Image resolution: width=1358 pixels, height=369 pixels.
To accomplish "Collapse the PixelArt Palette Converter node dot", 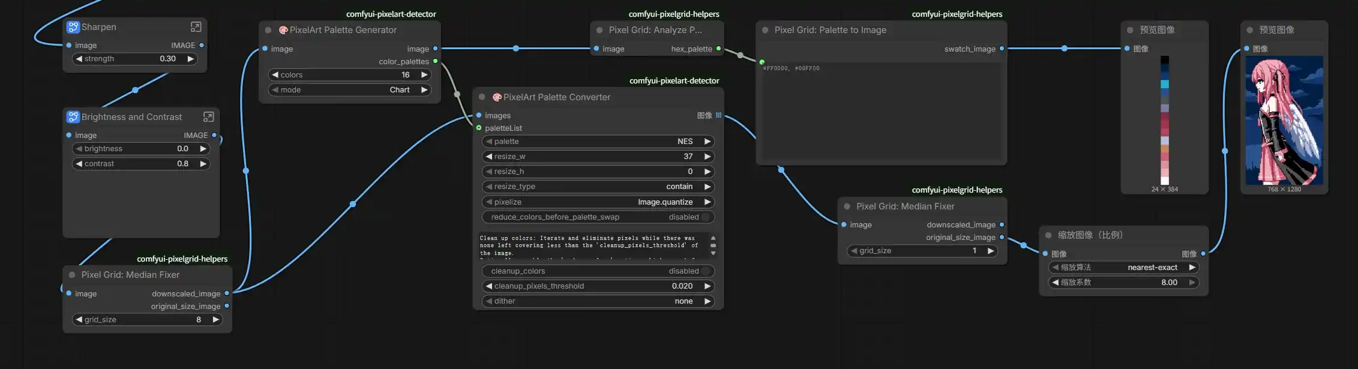I will point(482,97).
